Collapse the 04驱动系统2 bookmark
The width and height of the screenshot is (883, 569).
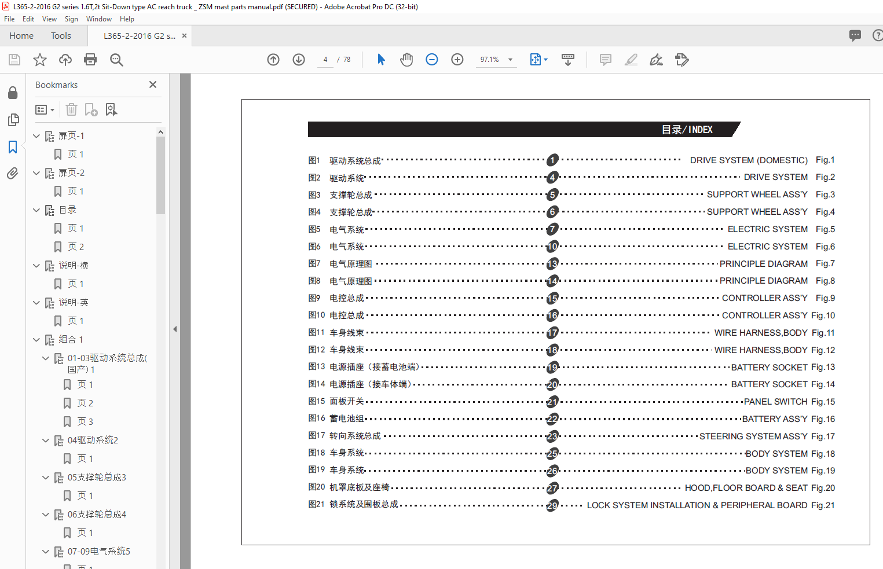point(46,440)
